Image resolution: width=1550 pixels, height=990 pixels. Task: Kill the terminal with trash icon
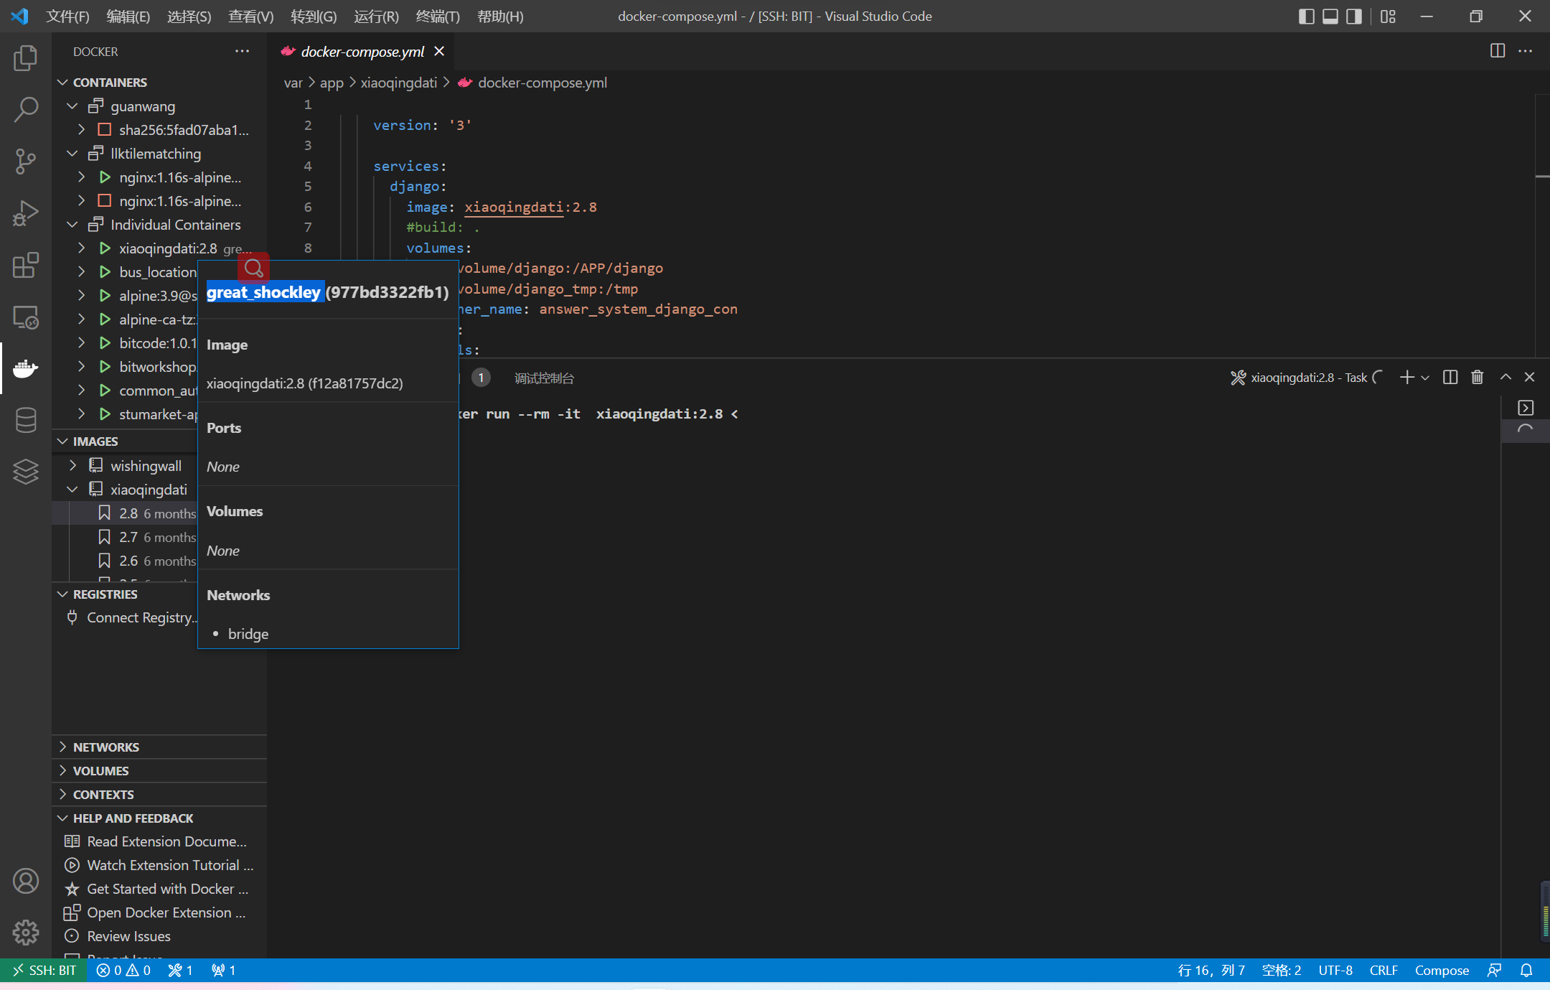pyautogui.click(x=1478, y=377)
